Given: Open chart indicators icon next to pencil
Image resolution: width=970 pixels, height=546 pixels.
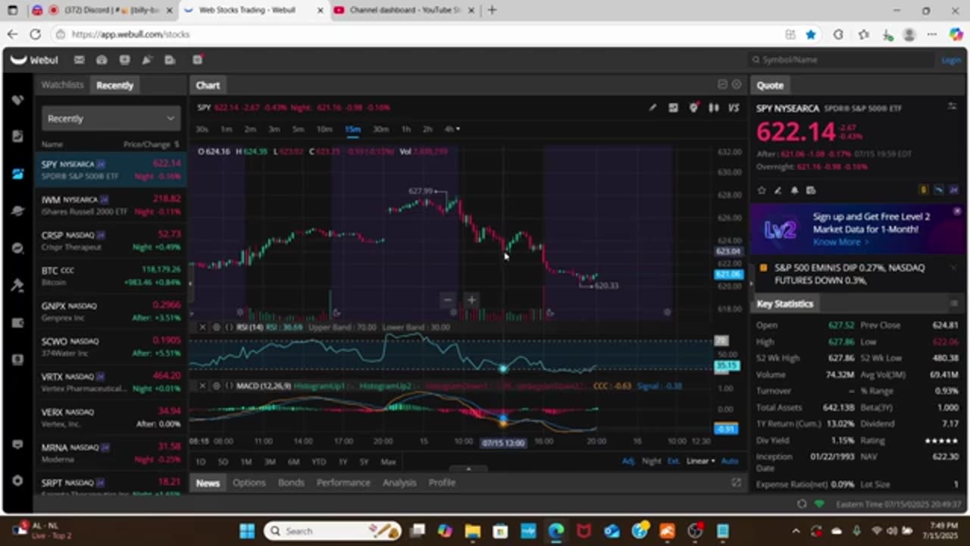Looking at the screenshot, I should tap(673, 108).
